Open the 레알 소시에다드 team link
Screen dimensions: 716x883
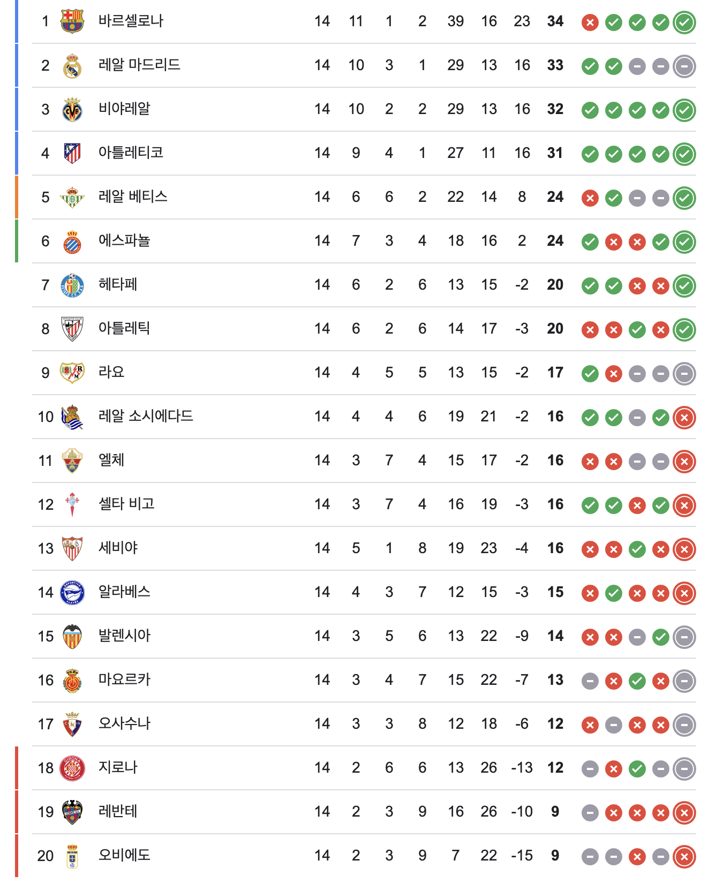point(146,416)
